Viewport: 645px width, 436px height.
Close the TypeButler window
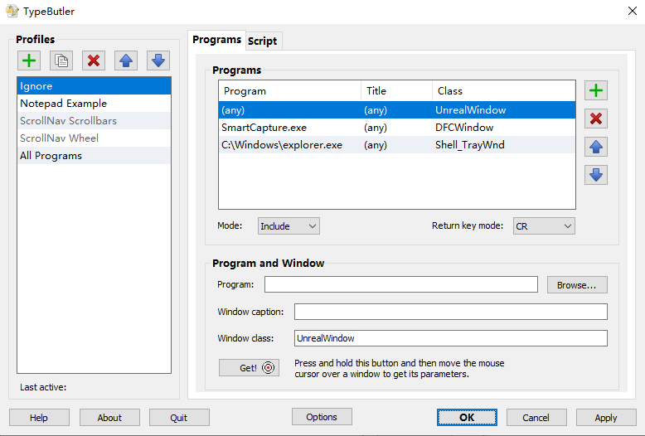point(633,11)
